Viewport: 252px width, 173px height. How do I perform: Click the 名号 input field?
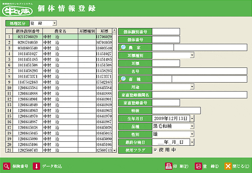[x=166, y=71]
